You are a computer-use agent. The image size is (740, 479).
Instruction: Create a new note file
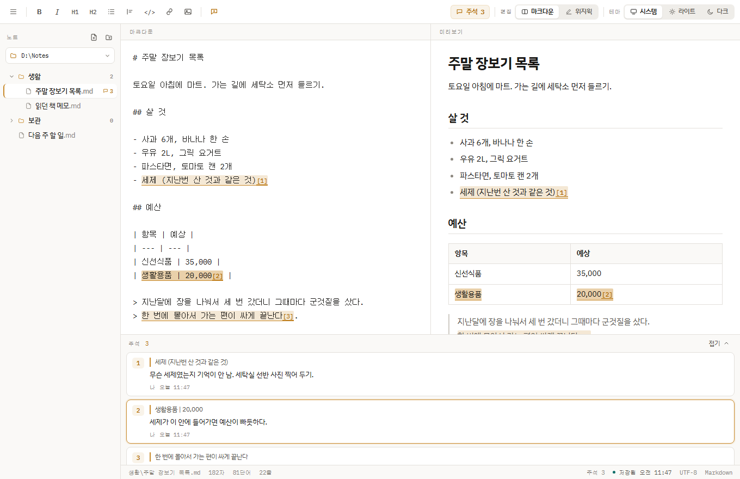coord(94,38)
